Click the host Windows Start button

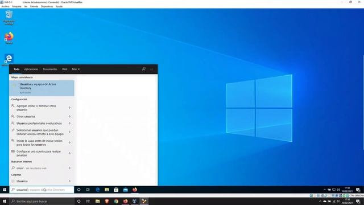point(5,201)
